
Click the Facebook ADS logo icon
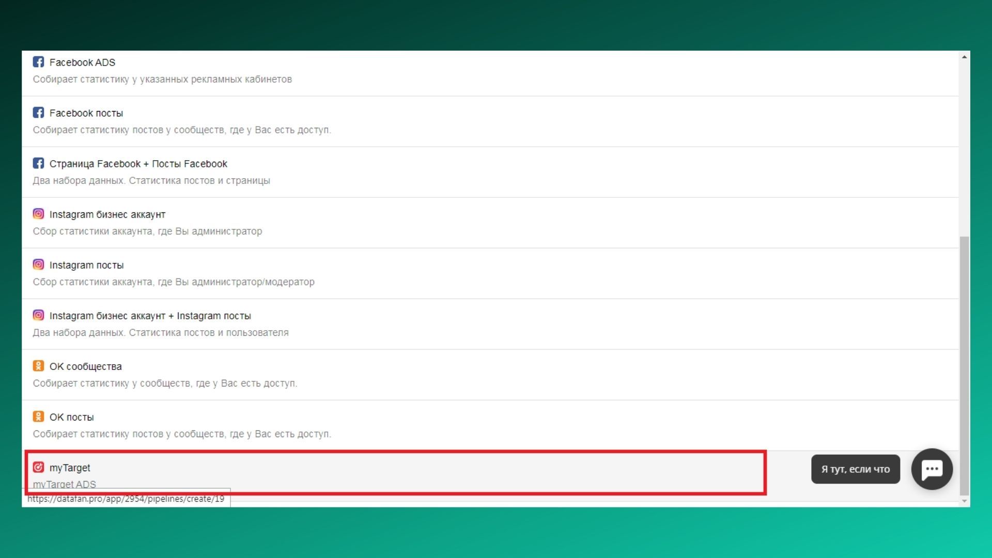pyautogui.click(x=38, y=62)
